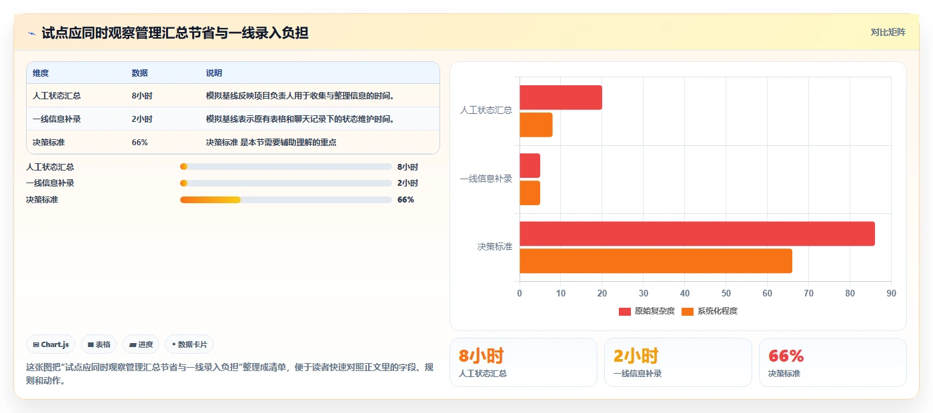Click the orange 系统化程度 legend swatch
This screenshot has height=413, width=933.
[688, 311]
